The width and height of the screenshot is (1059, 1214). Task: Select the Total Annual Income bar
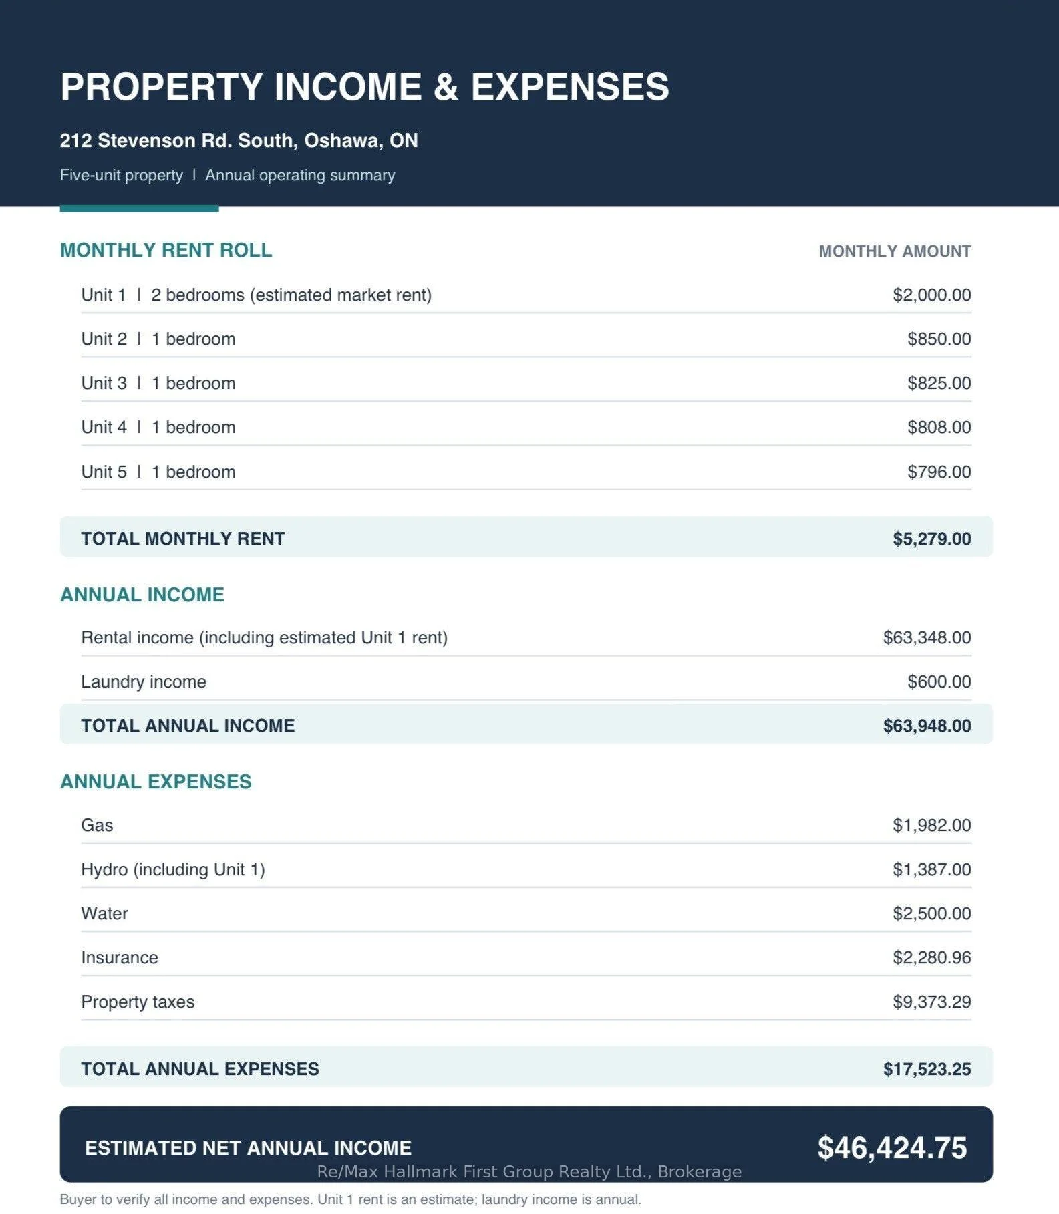point(526,725)
